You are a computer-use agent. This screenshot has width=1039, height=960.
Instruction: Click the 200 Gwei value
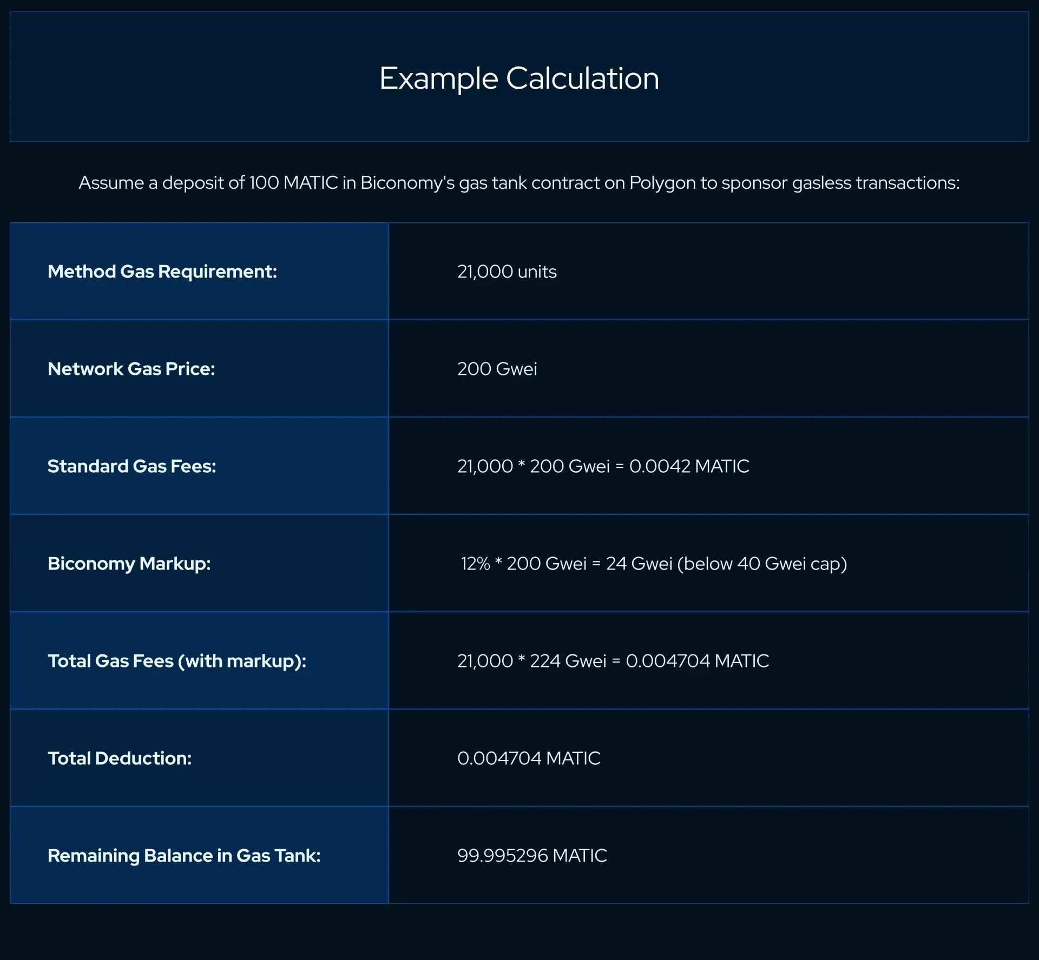[x=496, y=369]
